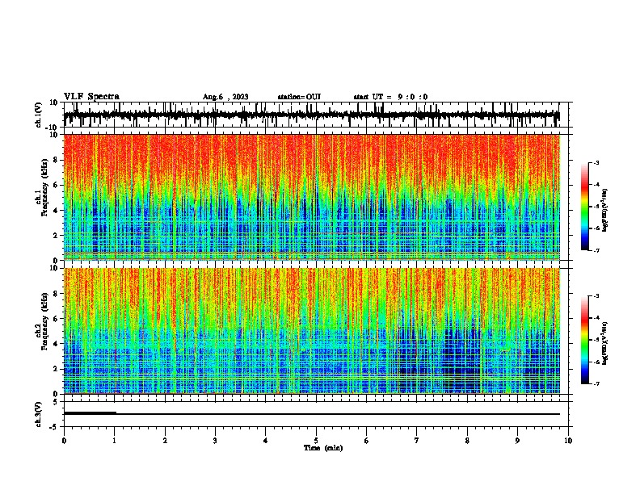This screenshot has width=640, height=494.
Task: Click the date label 'Aug.6, 2023'
Action: (x=225, y=97)
